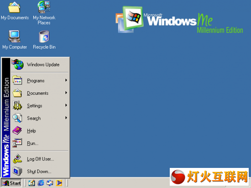
Task: Expand the Documents submenu arrow
Action: pos(66,93)
